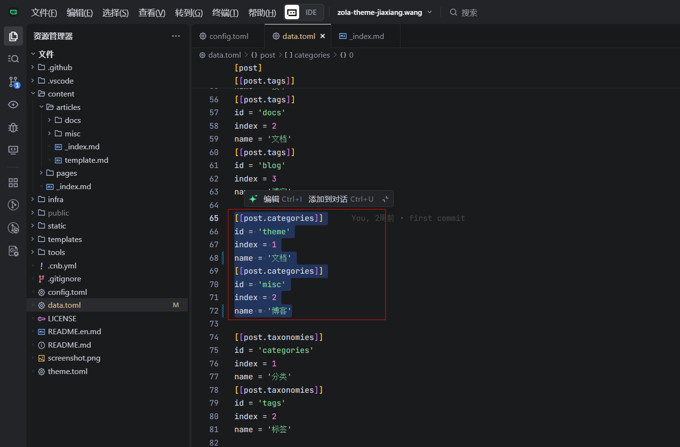Collapse the articles folder
Viewport: 680px width, 447px height.
(x=107, y=107)
